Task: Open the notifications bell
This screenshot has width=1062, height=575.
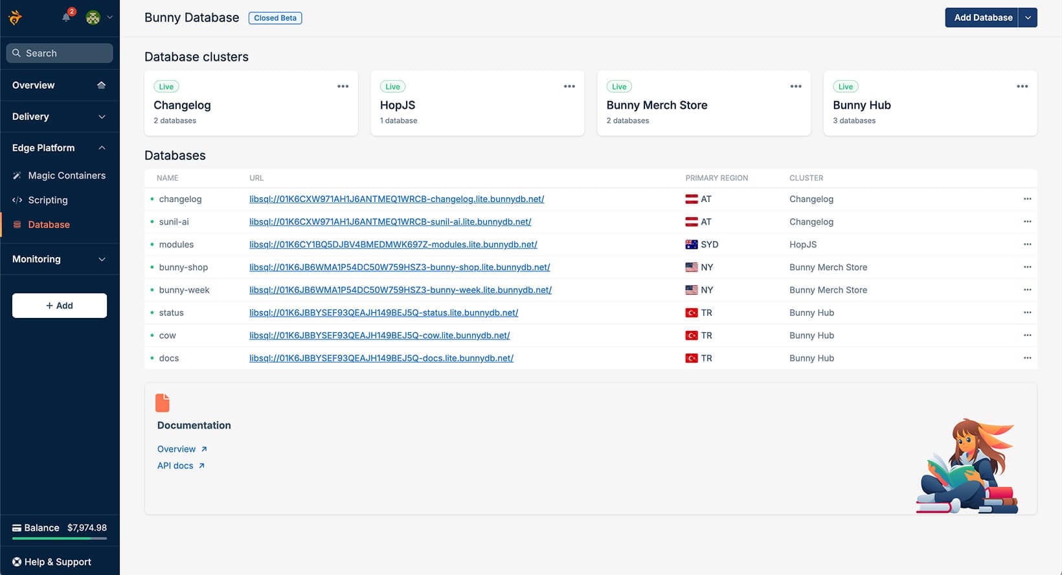Action: 66,17
